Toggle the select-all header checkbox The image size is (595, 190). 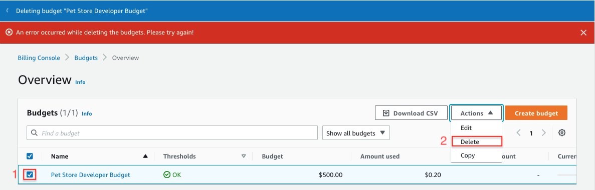(x=30, y=156)
